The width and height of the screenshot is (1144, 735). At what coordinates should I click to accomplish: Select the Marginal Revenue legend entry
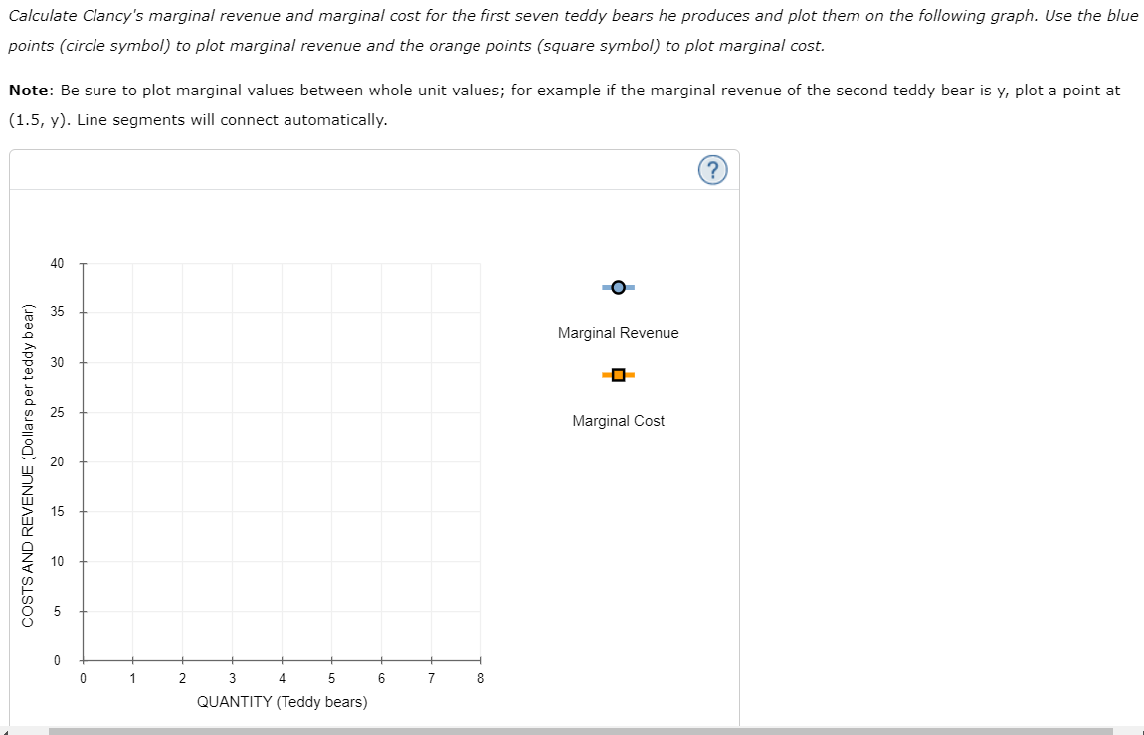pyautogui.click(x=618, y=332)
